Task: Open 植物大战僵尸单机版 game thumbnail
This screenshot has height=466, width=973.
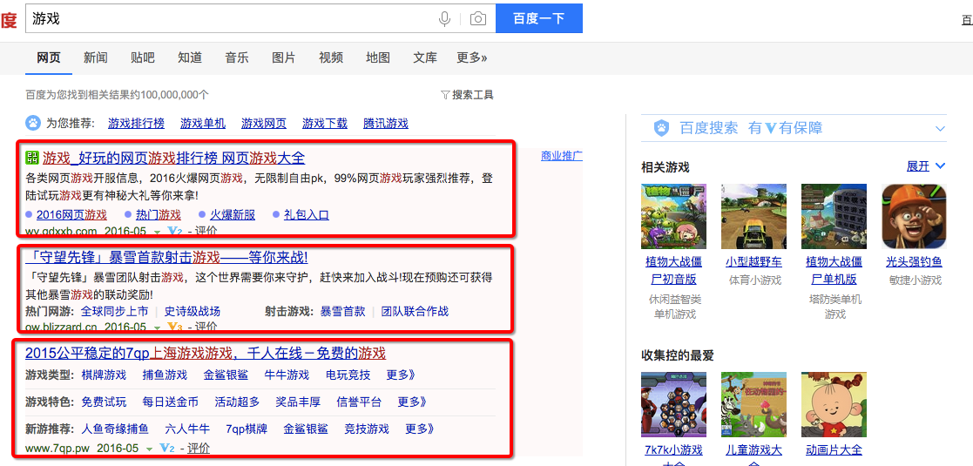Action: [834, 217]
